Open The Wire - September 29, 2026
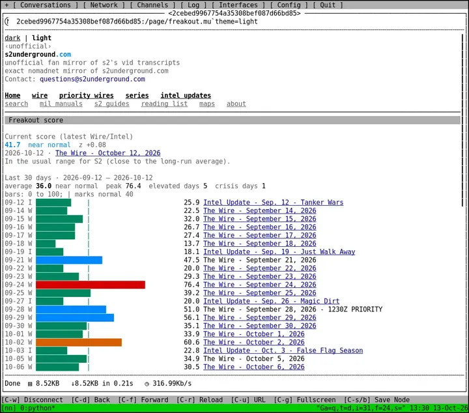The image size is (469, 413). 260,318
